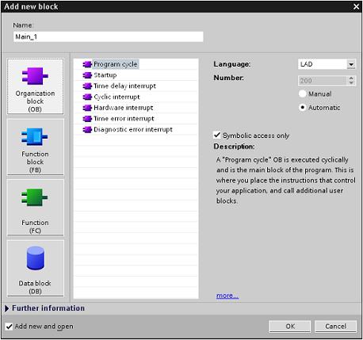Image resolution: width=363 pixels, height=340 pixels.
Task: Open the more... description link
Action: pyautogui.click(x=227, y=296)
